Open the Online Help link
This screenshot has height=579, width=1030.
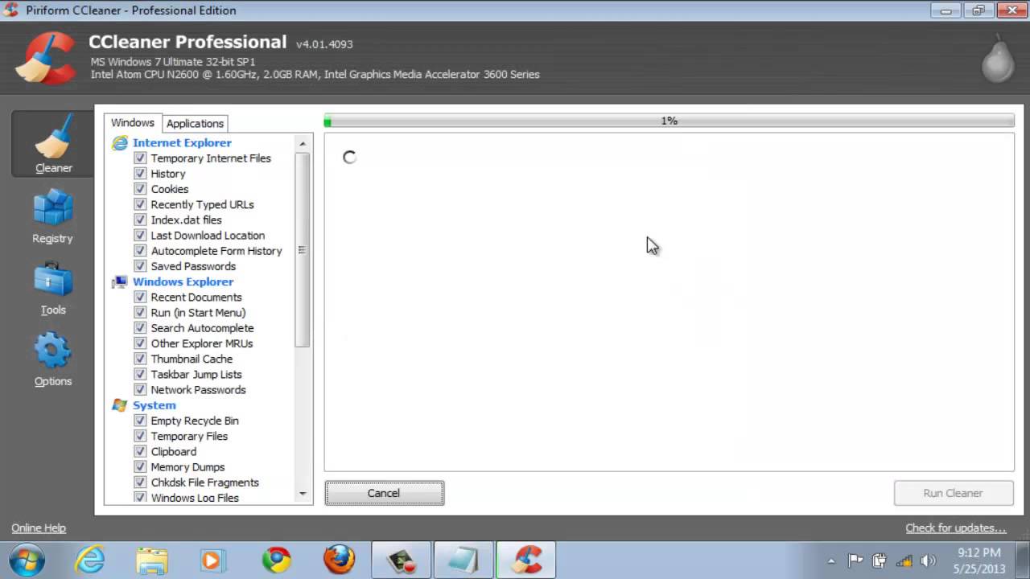click(39, 528)
